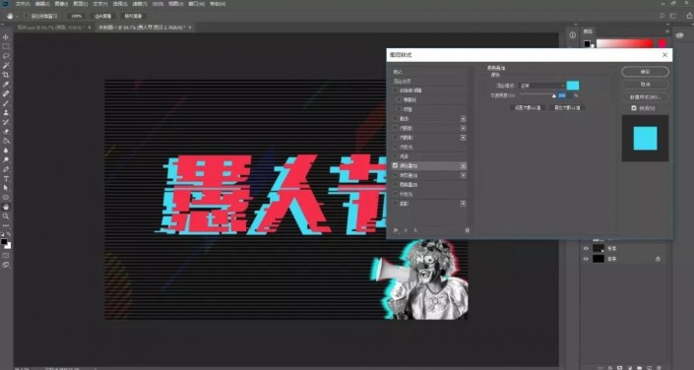Click 设置为默认值 (Make Default) button
The width and height of the screenshot is (694, 370).
[528, 108]
